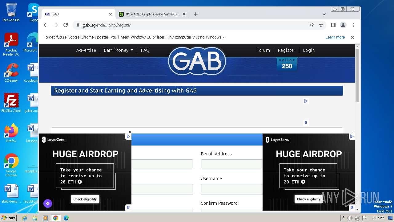Click the online 250 counter badge
The width and height of the screenshot is (394, 222).
287,64
